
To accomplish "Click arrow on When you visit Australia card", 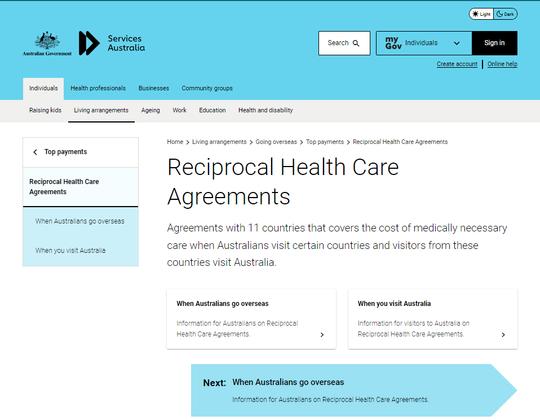I will click(x=503, y=335).
